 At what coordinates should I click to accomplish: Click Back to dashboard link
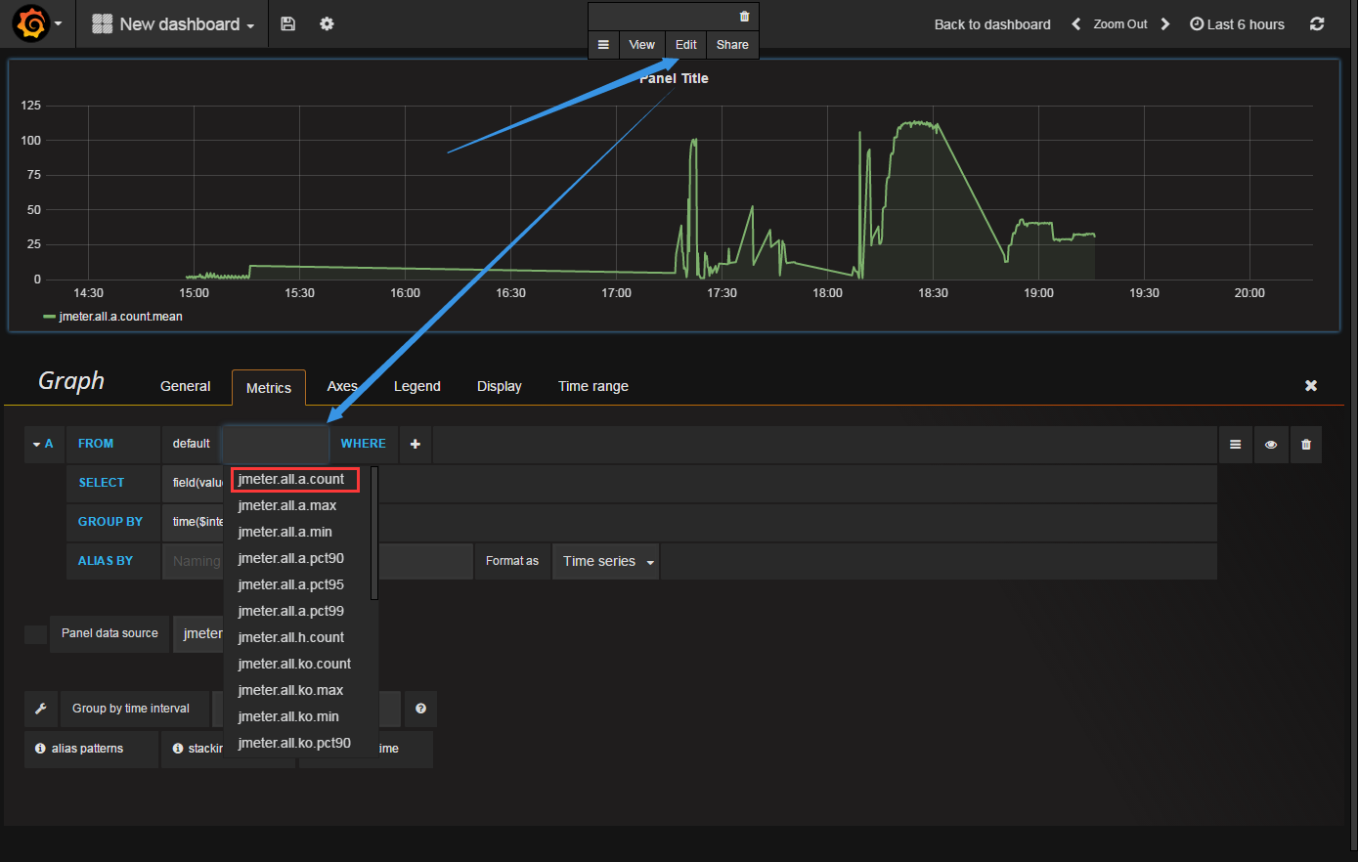992,24
